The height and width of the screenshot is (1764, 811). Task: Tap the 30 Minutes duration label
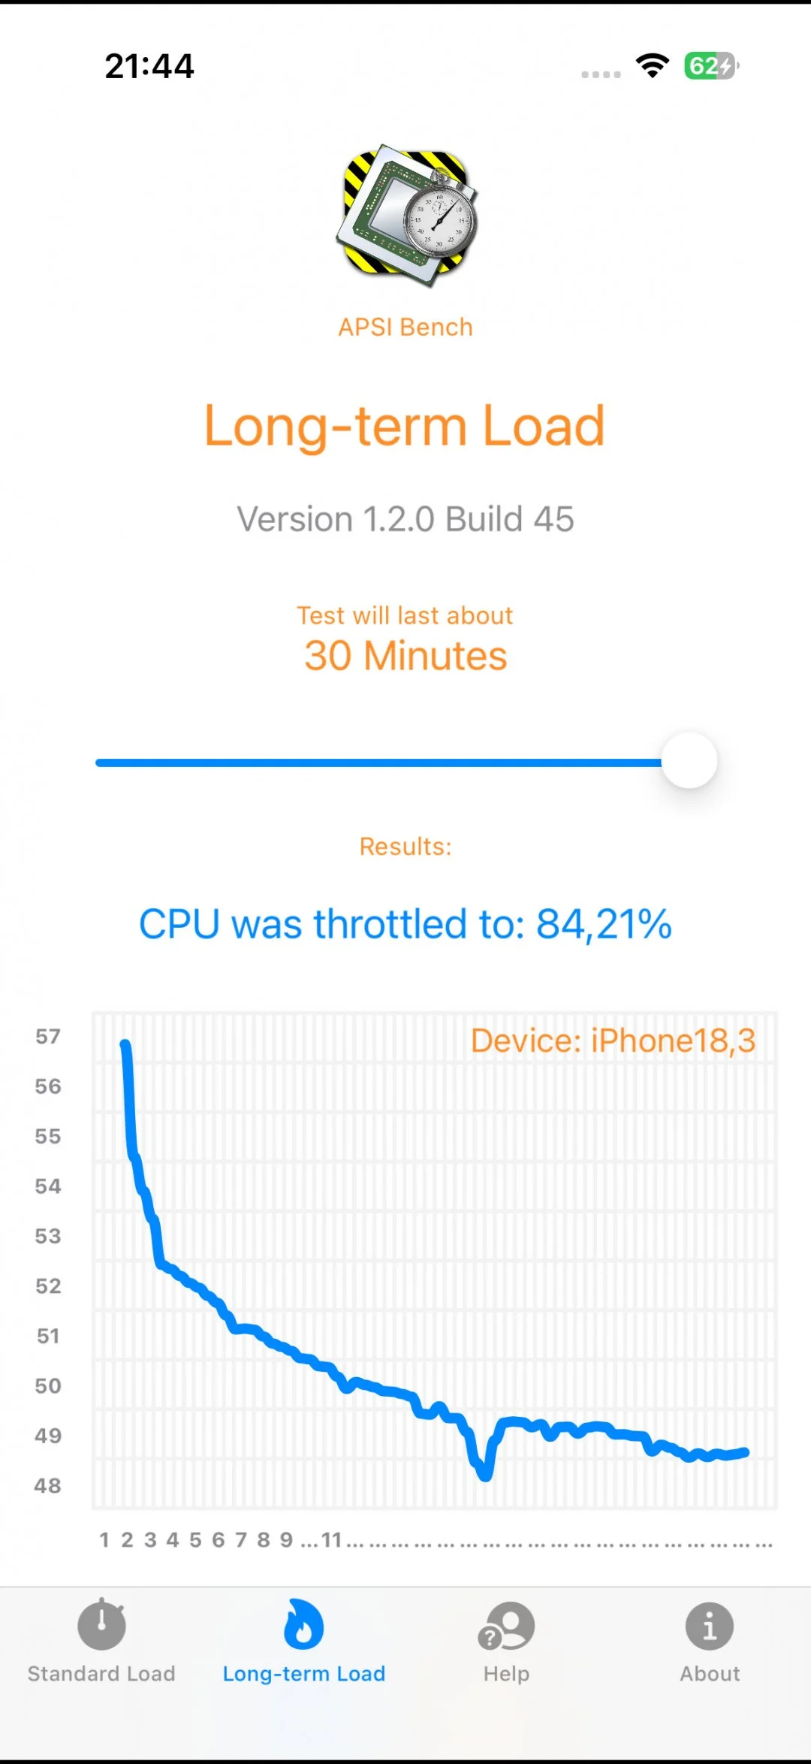pyautogui.click(x=405, y=656)
